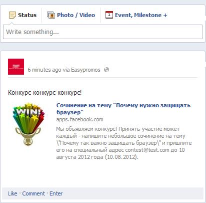Focus the Write something text field
This screenshot has width=206, height=203.
pos(102,32)
